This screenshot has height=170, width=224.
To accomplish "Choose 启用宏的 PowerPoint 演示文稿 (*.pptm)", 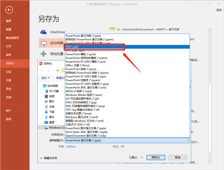I will click(x=127, y=39).
